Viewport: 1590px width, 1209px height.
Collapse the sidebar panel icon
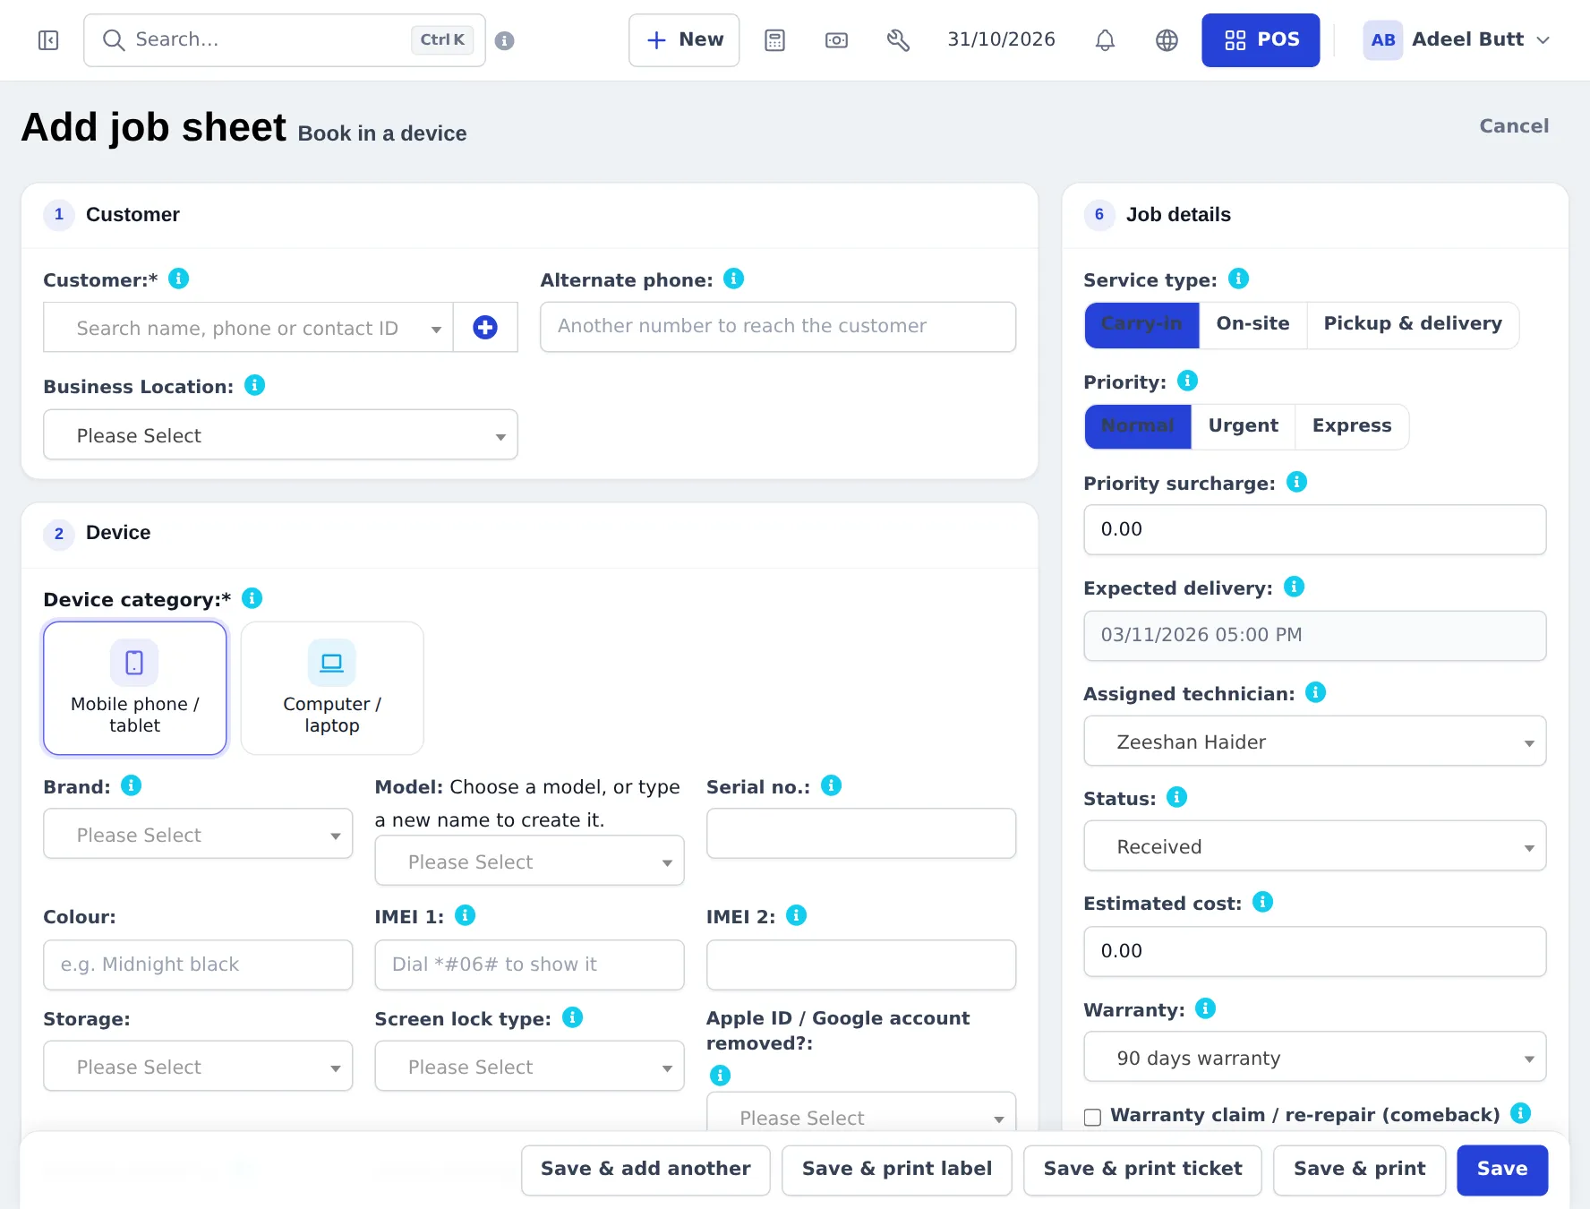(48, 40)
